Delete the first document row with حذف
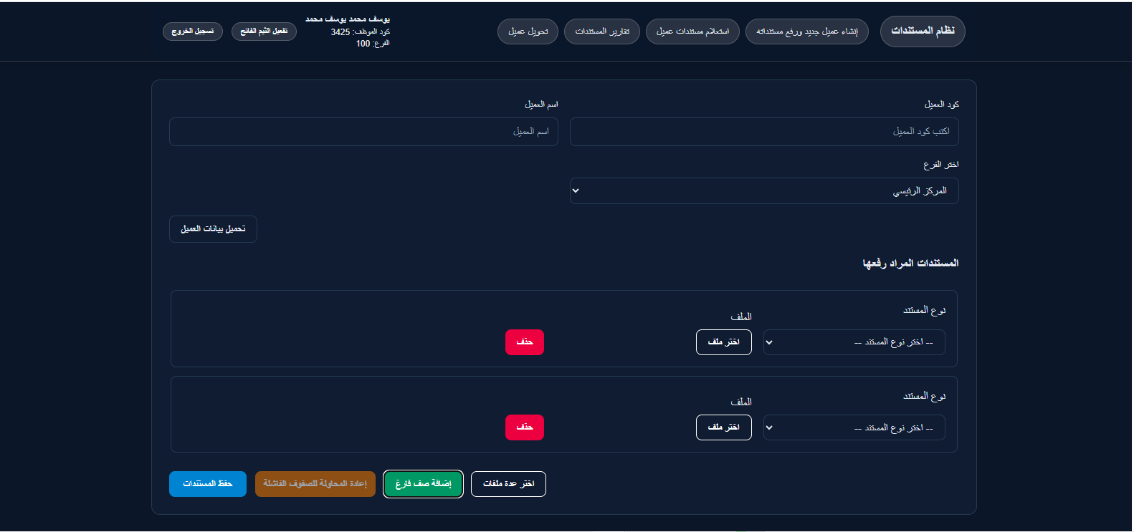The image size is (1134, 532). coord(525,342)
